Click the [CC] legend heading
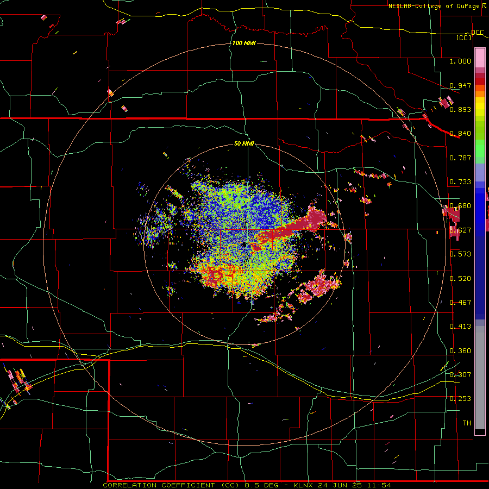This screenshot has width=489, height=489. [464, 37]
